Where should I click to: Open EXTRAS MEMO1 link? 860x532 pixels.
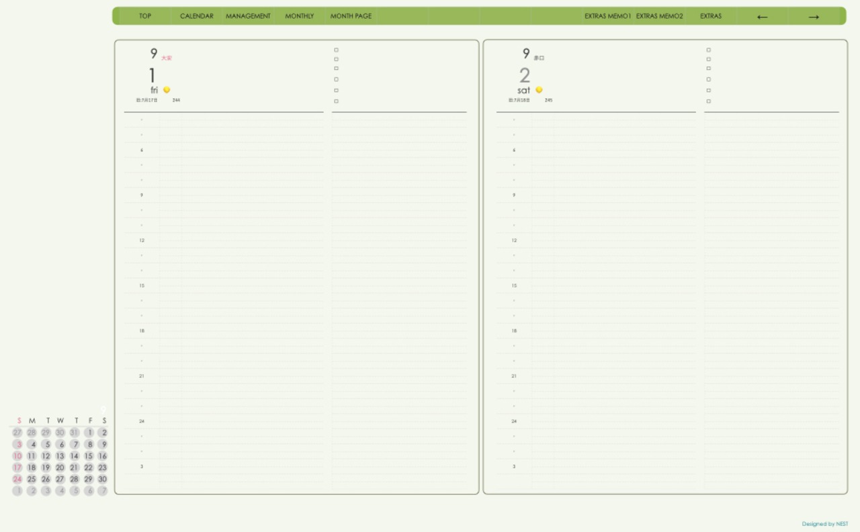(607, 16)
